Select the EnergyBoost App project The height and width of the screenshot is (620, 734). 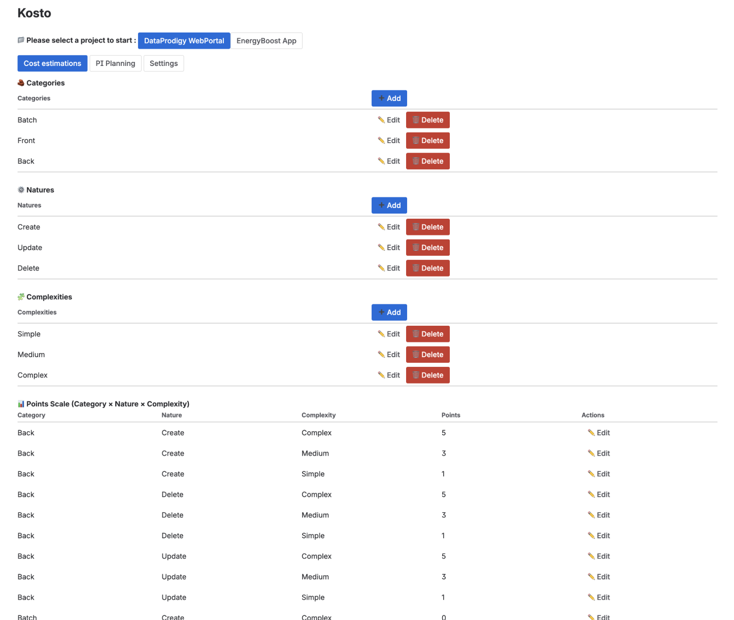pyautogui.click(x=266, y=41)
